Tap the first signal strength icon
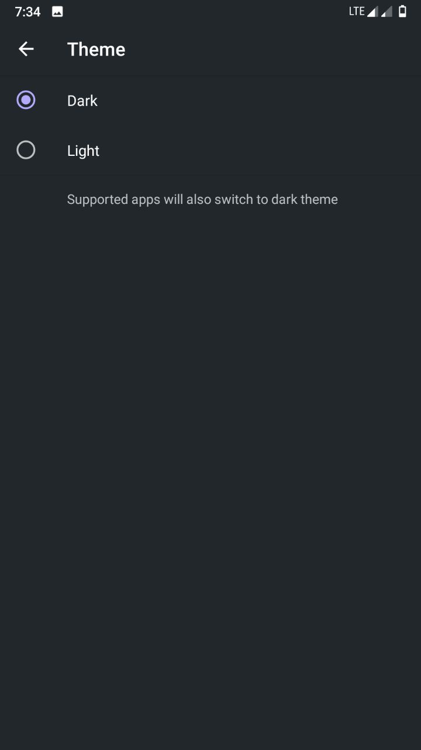Viewport: 421px width, 750px height. (x=372, y=12)
